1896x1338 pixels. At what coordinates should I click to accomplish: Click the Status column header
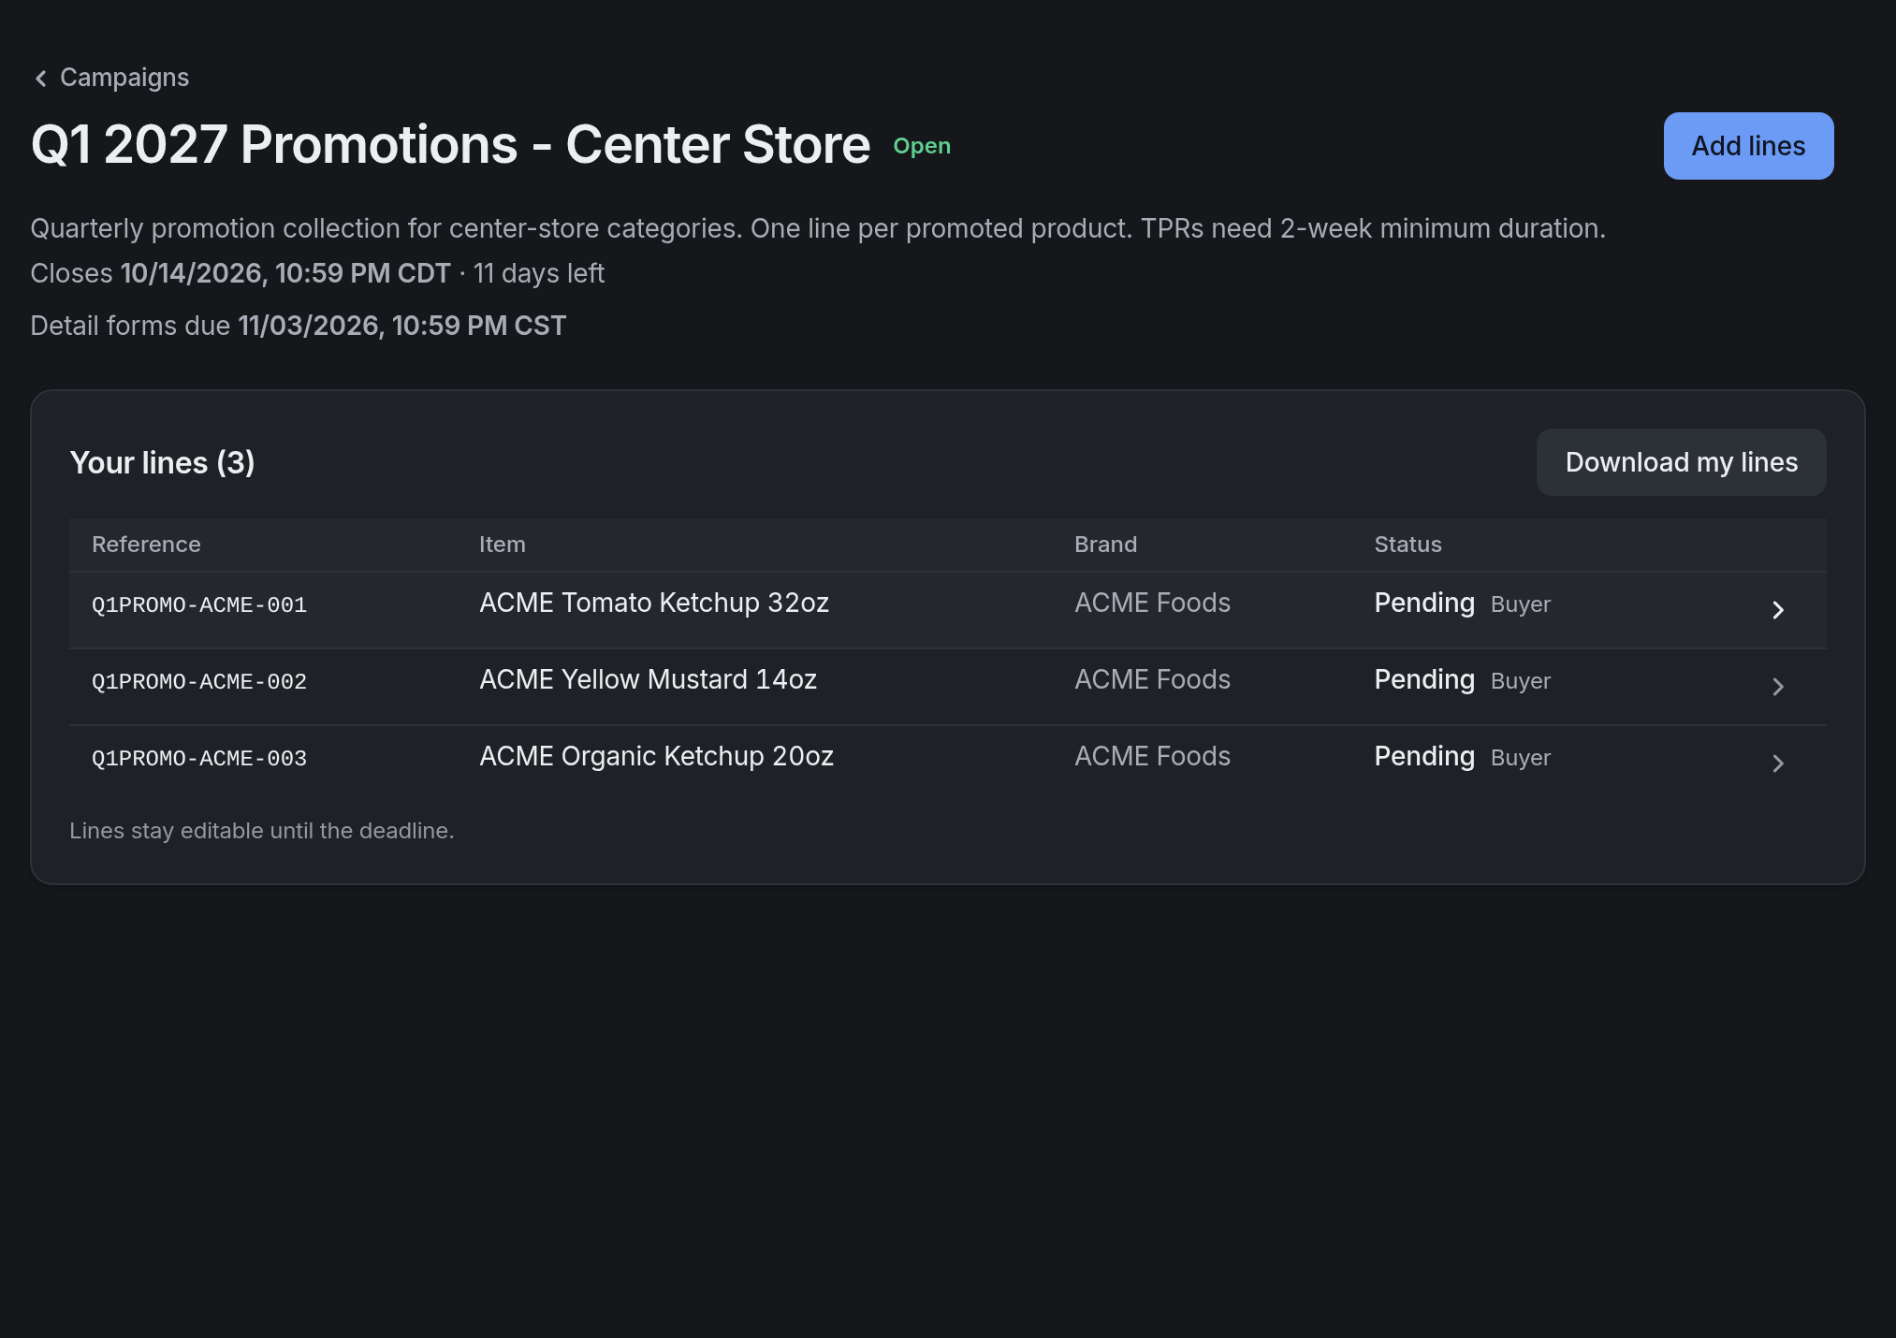(x=1407, y=545)
